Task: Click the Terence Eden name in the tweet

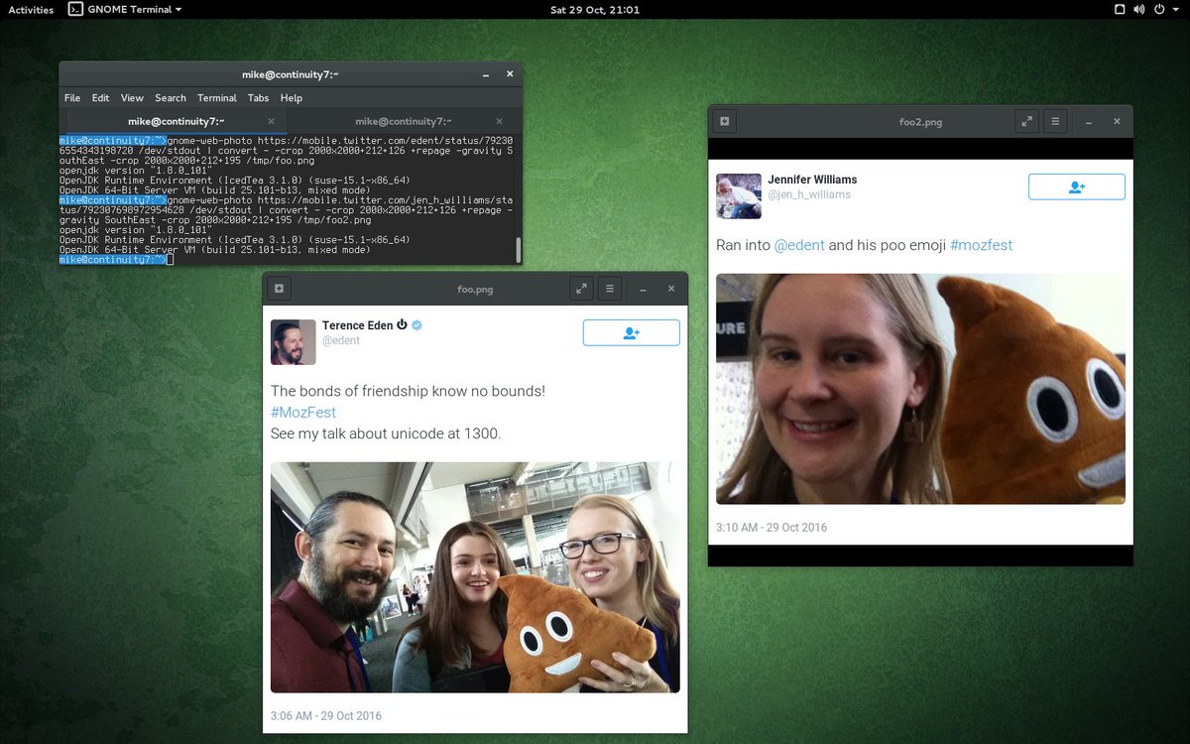Action: tap(356, 325)
